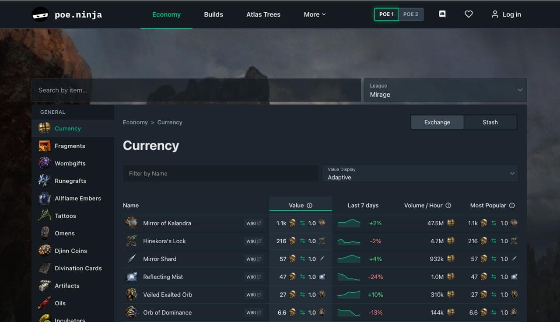
Task: Click the heart support icon
Action: [469, 14]
